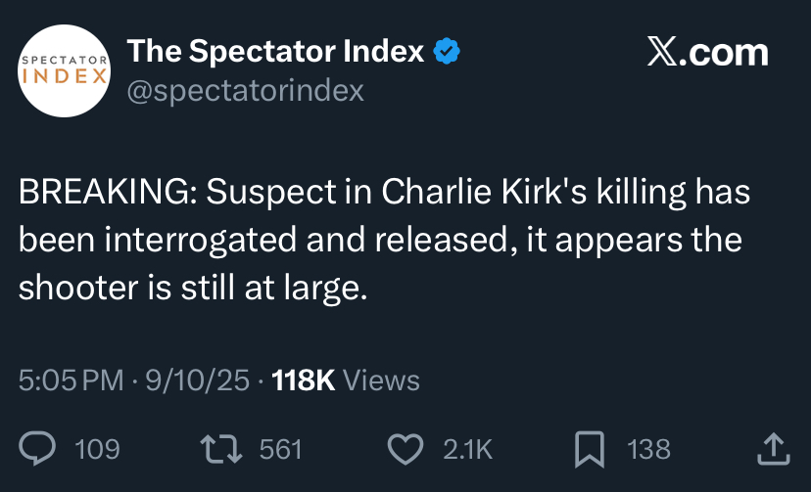Open the 118K Views count

304,380
